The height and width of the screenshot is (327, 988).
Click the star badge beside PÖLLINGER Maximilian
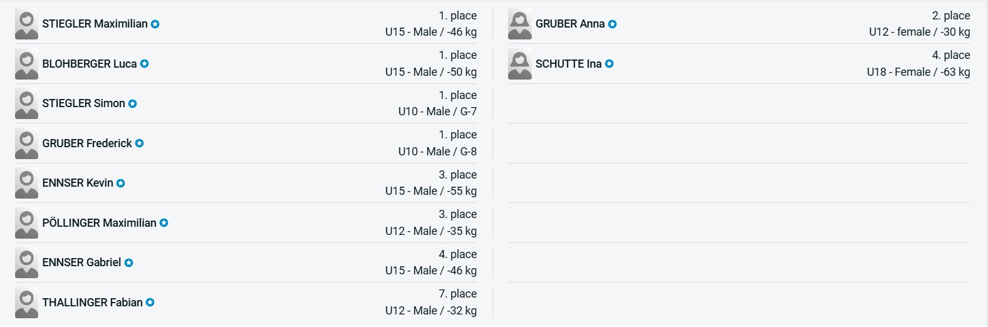164,223
